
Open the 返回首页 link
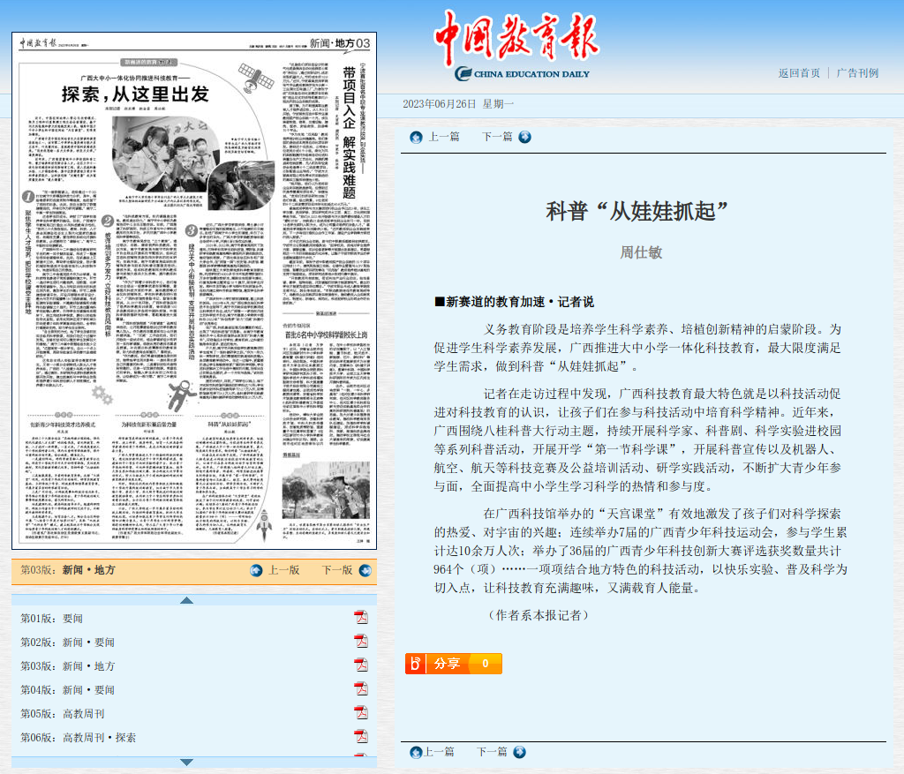pos(800,73)
